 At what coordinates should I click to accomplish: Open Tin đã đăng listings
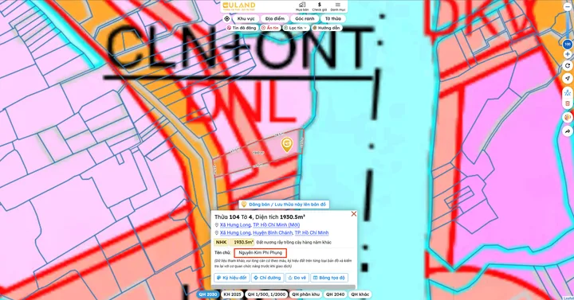(242, 28)
